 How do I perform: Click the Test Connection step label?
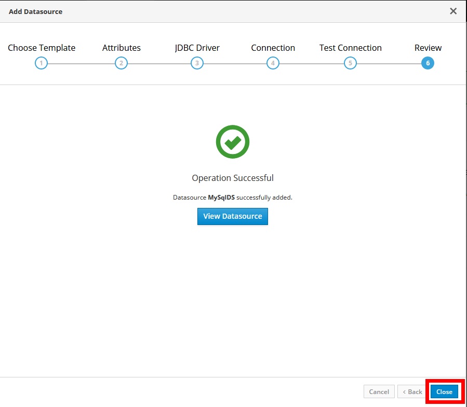pos(350,48)
